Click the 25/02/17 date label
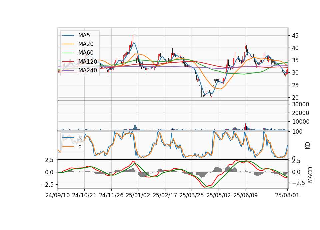Viewport: 320px width, 230px height. tap(165, 195)
